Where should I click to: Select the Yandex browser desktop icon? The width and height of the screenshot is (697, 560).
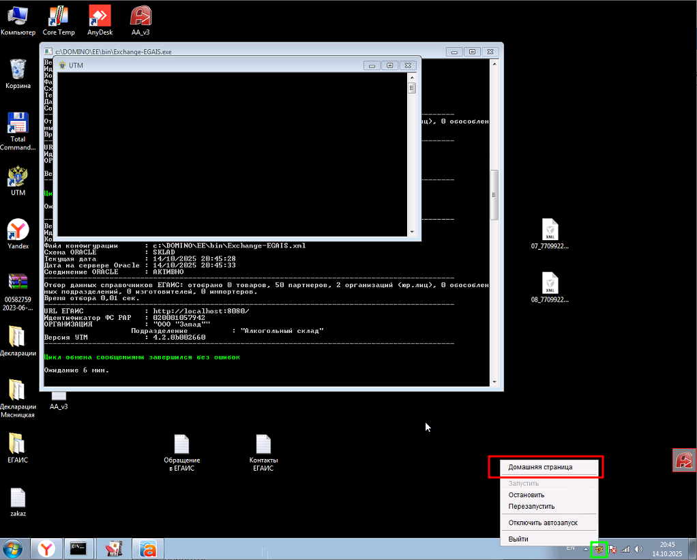pyautogui.click(x=18, y=230)
